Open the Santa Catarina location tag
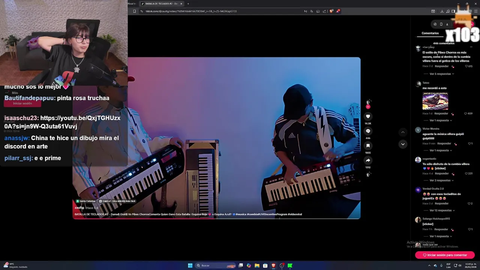This screenshot has height=270, width=480. [86, 201]
